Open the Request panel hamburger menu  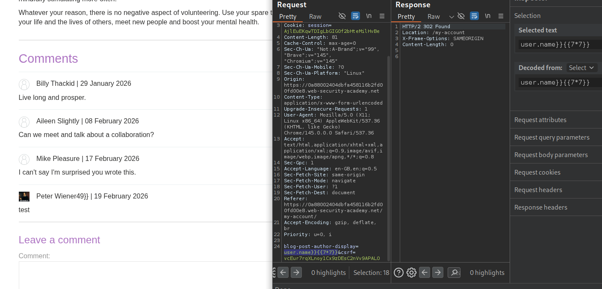click(382, 16)
